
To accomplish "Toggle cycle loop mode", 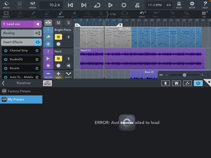I will point(97,5).
